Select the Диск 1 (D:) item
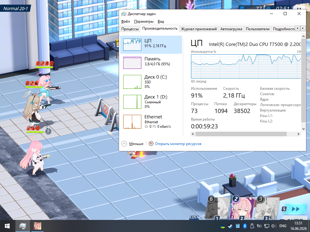The width and height of the screenshot is (310, 232). pos(151,101)
